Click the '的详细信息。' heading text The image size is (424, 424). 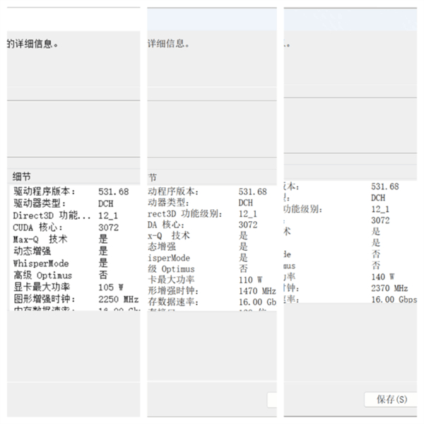[x=33, y=44]
